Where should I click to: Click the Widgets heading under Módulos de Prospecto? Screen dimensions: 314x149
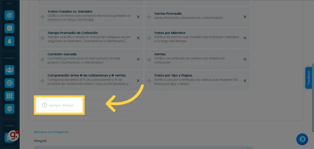coord(40,141)
